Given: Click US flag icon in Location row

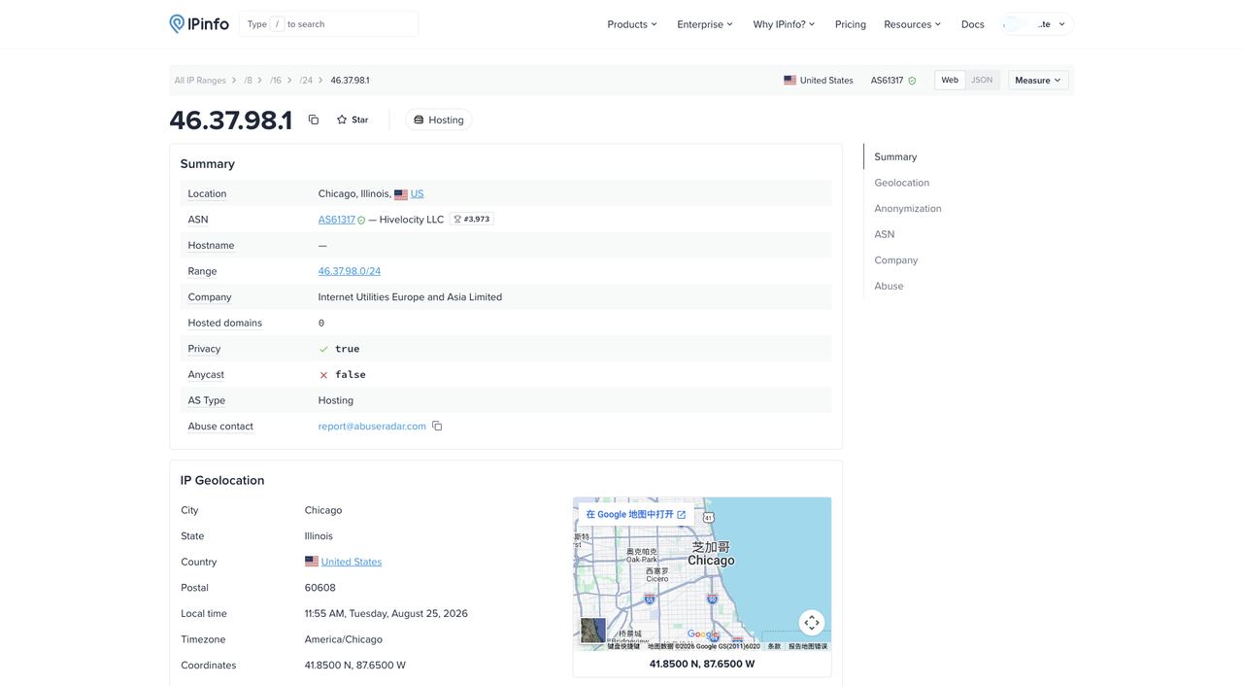Looking at the screenshot, I should coord(401,194).
